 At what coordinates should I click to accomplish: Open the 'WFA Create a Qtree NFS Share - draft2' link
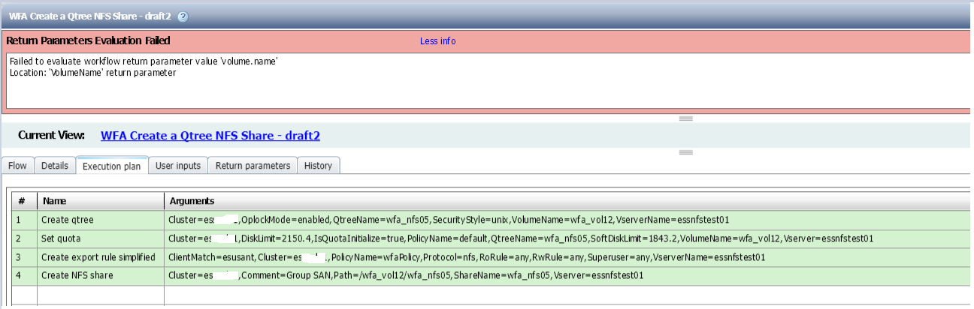click(210, 136)
